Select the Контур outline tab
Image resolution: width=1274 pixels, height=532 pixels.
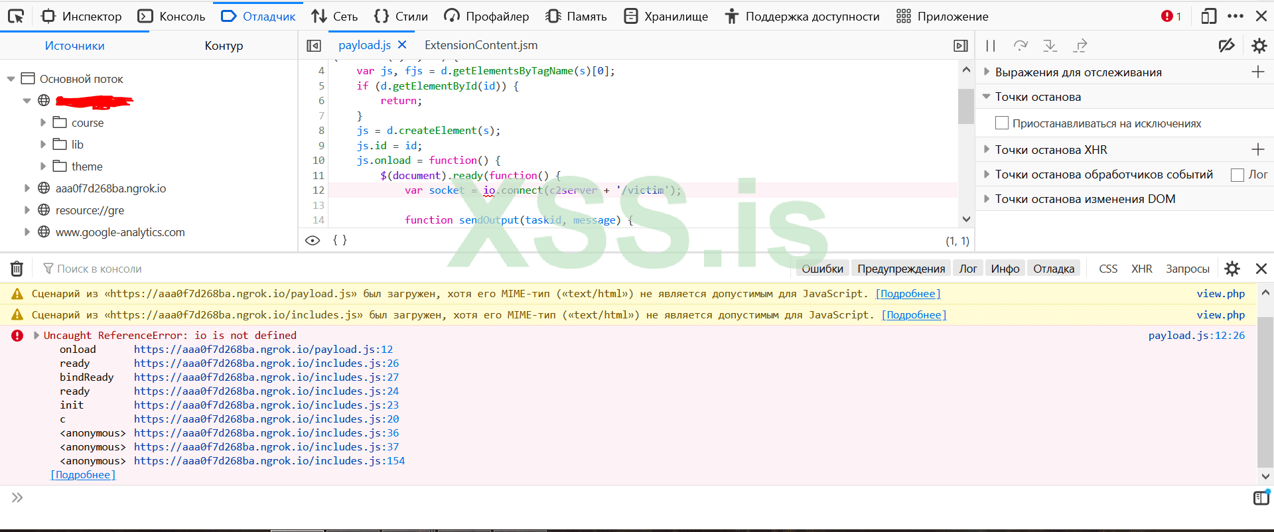point(224,46)
